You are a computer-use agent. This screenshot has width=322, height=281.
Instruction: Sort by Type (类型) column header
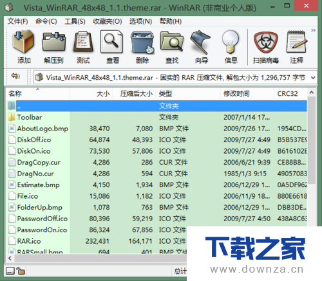click(x=188, y=93)
